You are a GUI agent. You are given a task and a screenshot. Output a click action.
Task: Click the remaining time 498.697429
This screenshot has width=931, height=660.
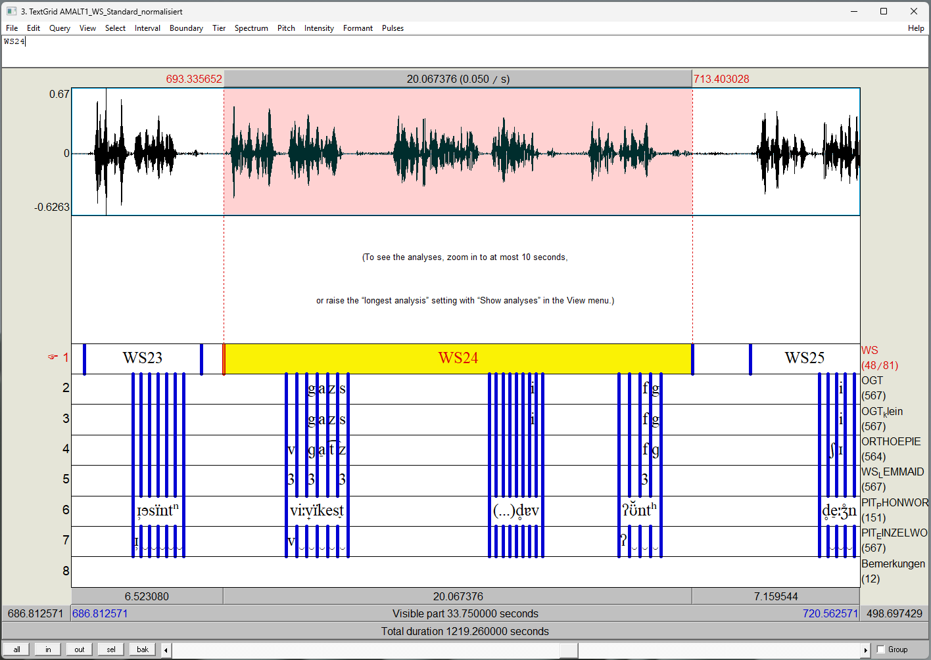pyautogui.click(x=894, y=613)
